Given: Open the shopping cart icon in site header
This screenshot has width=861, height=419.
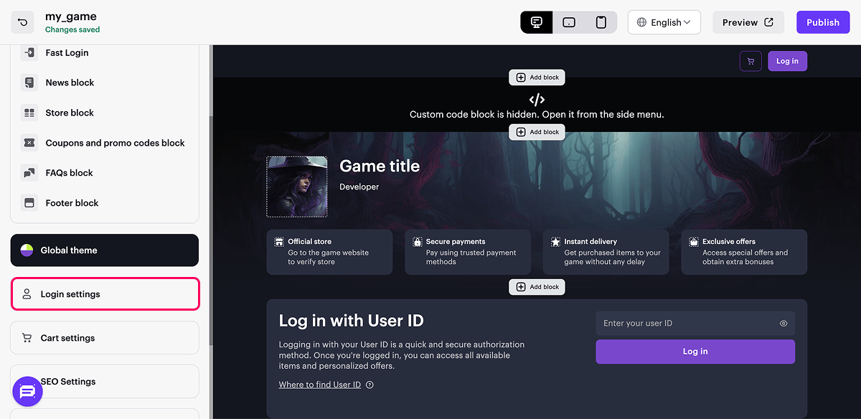Looking at the screenshot, I should 751,61.
